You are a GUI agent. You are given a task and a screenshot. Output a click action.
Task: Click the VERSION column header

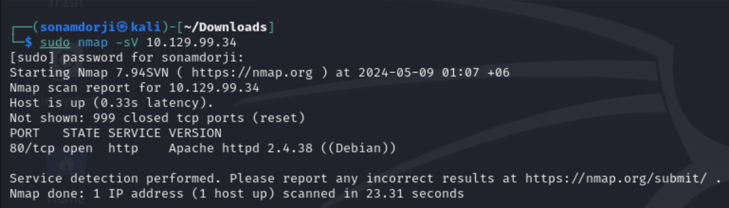(195, 133)
